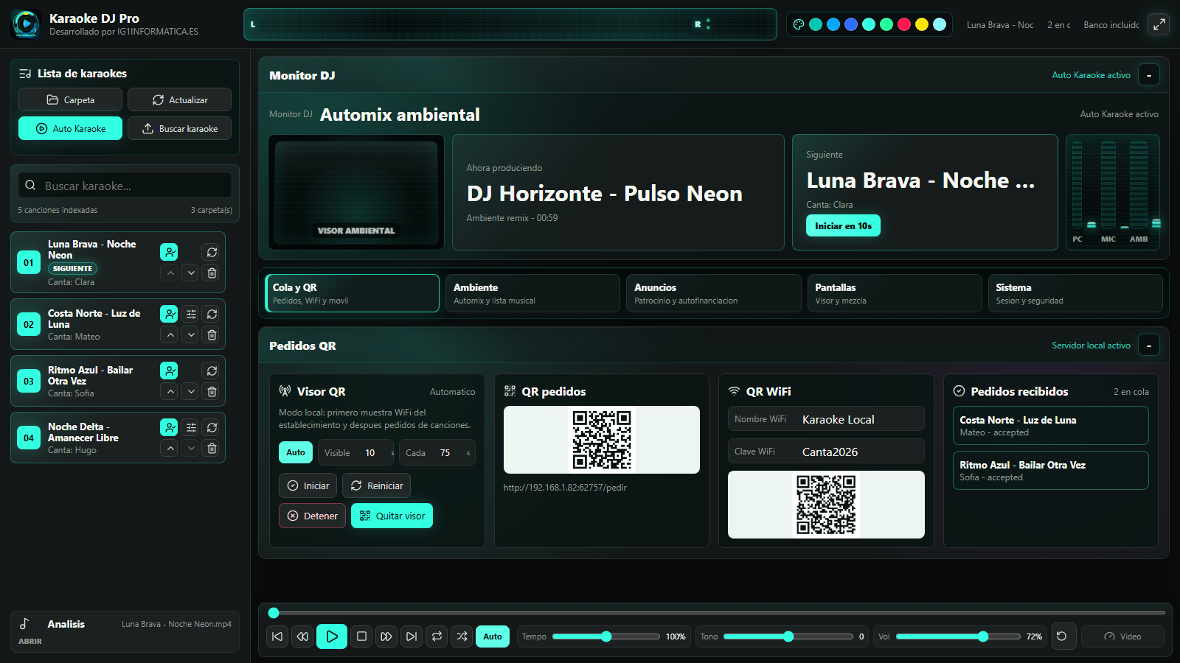Screen dimensions: 1180x663
Task: Open the Cola y QR tab
Action: 352,293
